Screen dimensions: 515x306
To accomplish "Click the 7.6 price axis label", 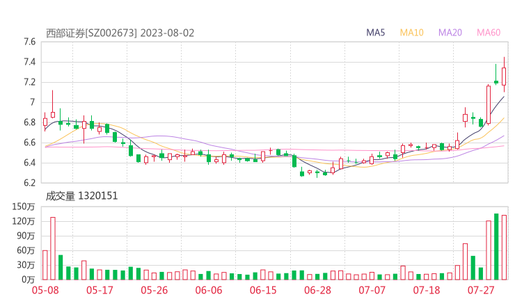I will tap(29, 42).
